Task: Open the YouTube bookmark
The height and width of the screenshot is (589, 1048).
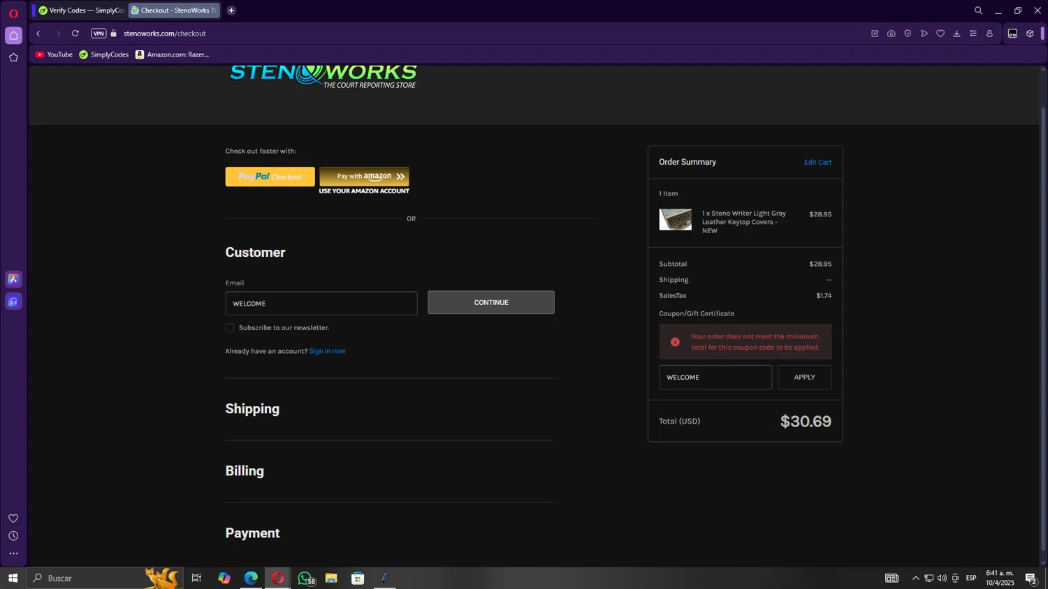Action: pyautogui.click(x=54, y=54)
